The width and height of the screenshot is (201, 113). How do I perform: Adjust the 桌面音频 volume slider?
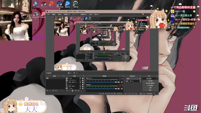click(102, 89)
